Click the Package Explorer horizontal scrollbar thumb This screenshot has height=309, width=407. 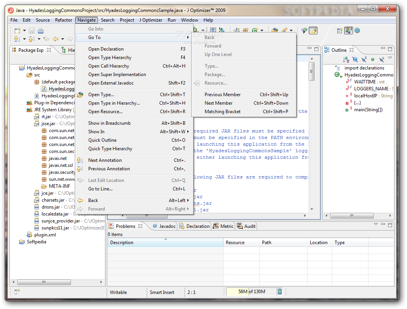tap(44, 282)
